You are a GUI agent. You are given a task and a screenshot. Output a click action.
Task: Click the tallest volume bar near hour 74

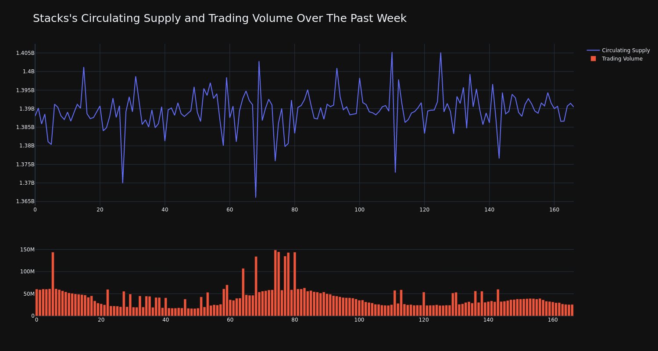[x=275, y=283]
